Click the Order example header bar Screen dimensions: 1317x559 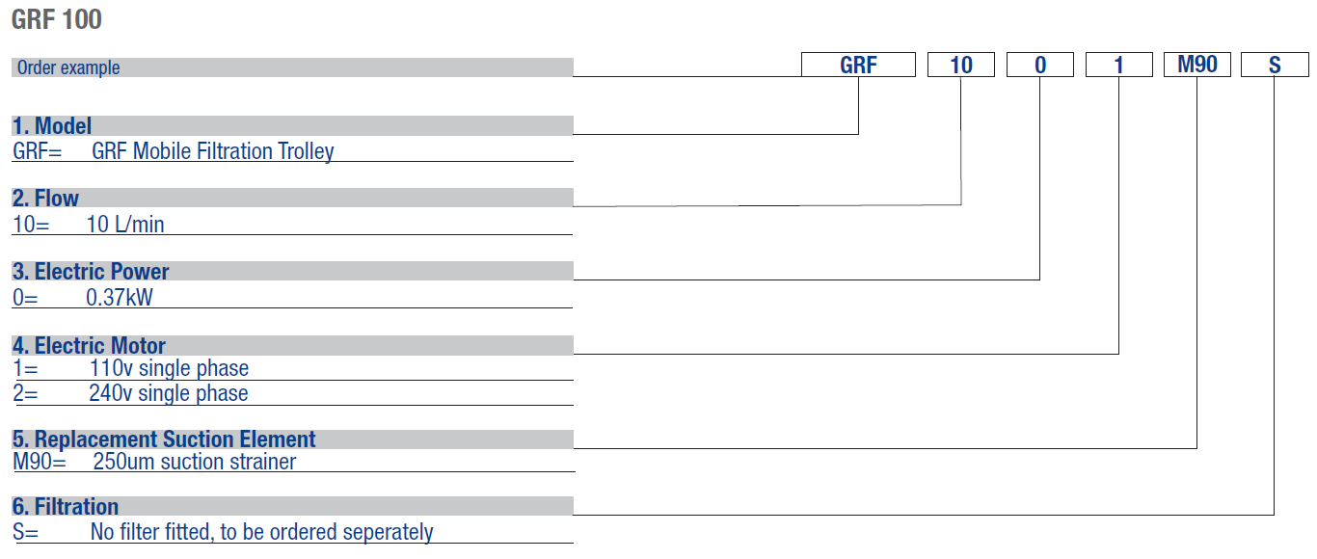tap(292, 67)
